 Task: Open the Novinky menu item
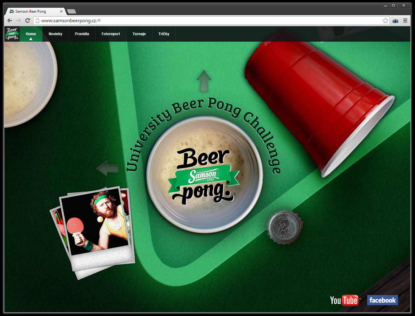(x=55, y=34)
